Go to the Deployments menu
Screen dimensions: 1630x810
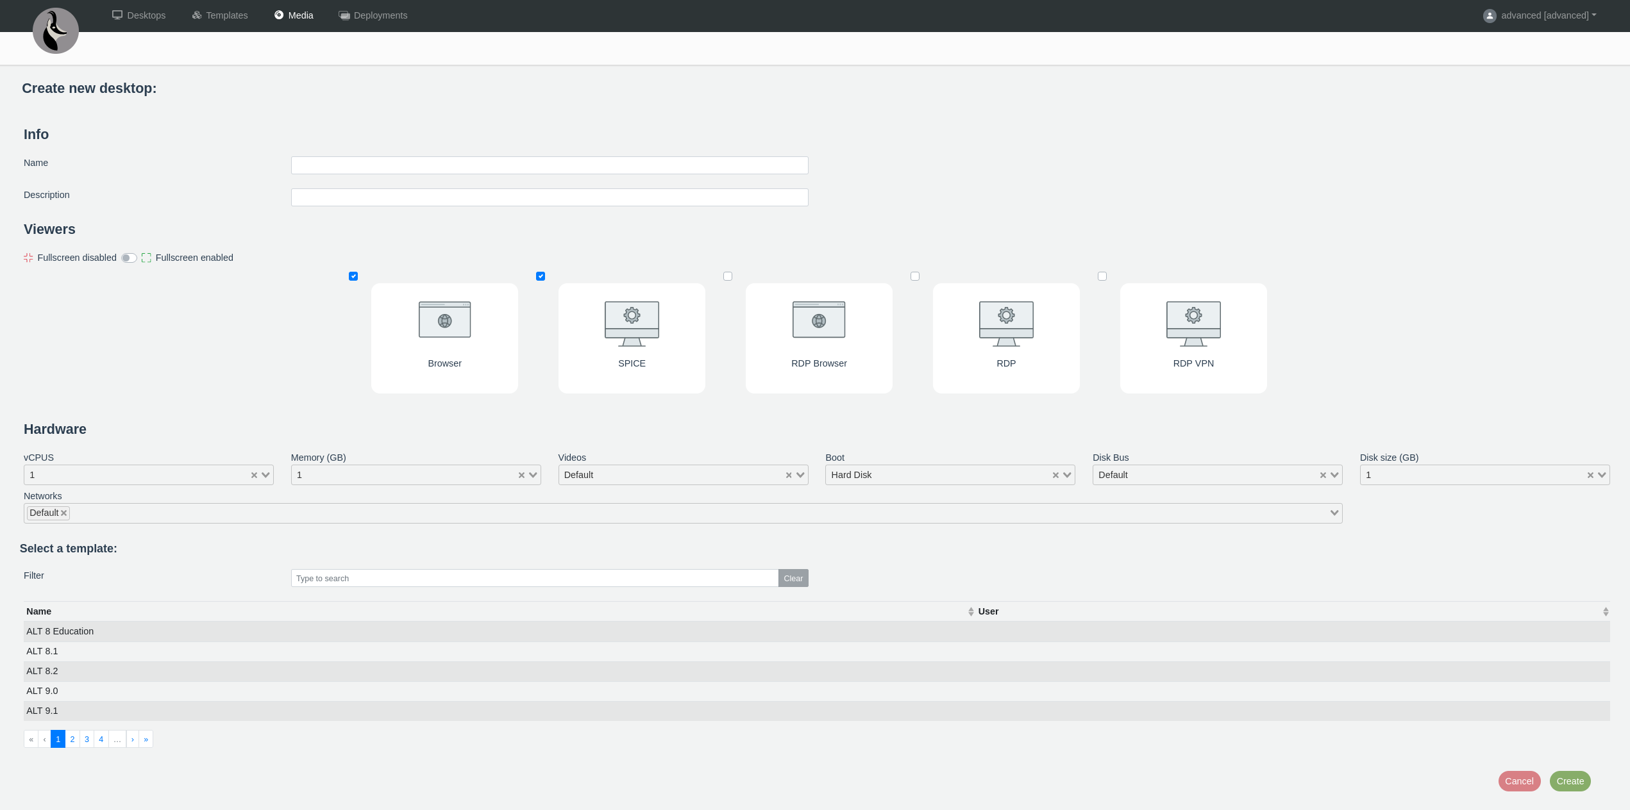[373, 15]
